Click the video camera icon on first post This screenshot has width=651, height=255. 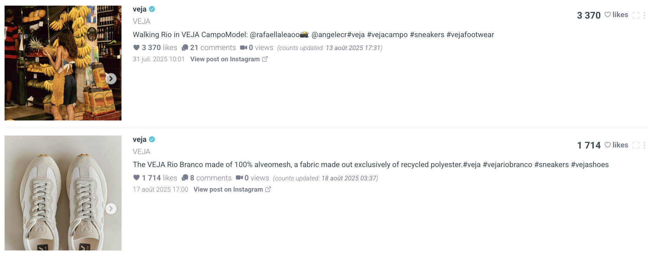(x=243, y=48)
